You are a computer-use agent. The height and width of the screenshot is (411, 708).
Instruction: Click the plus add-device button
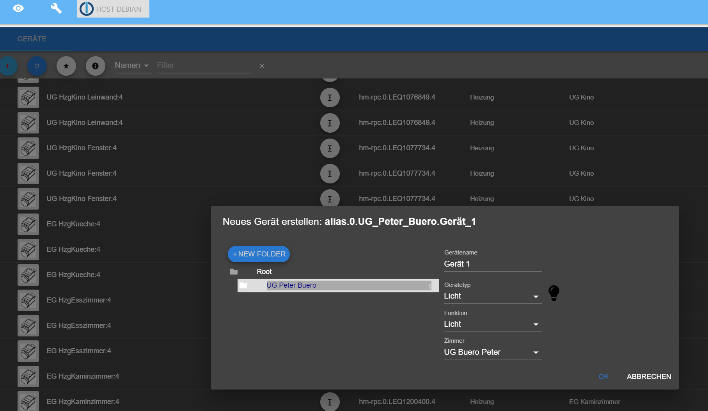[7, 66]
